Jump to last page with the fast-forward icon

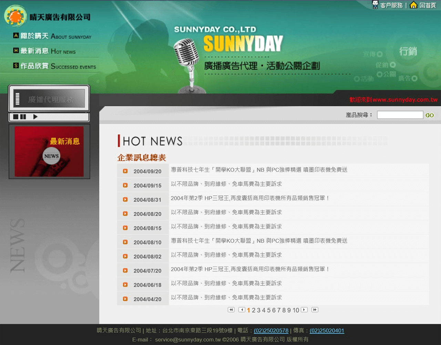[x=315, y=310]
